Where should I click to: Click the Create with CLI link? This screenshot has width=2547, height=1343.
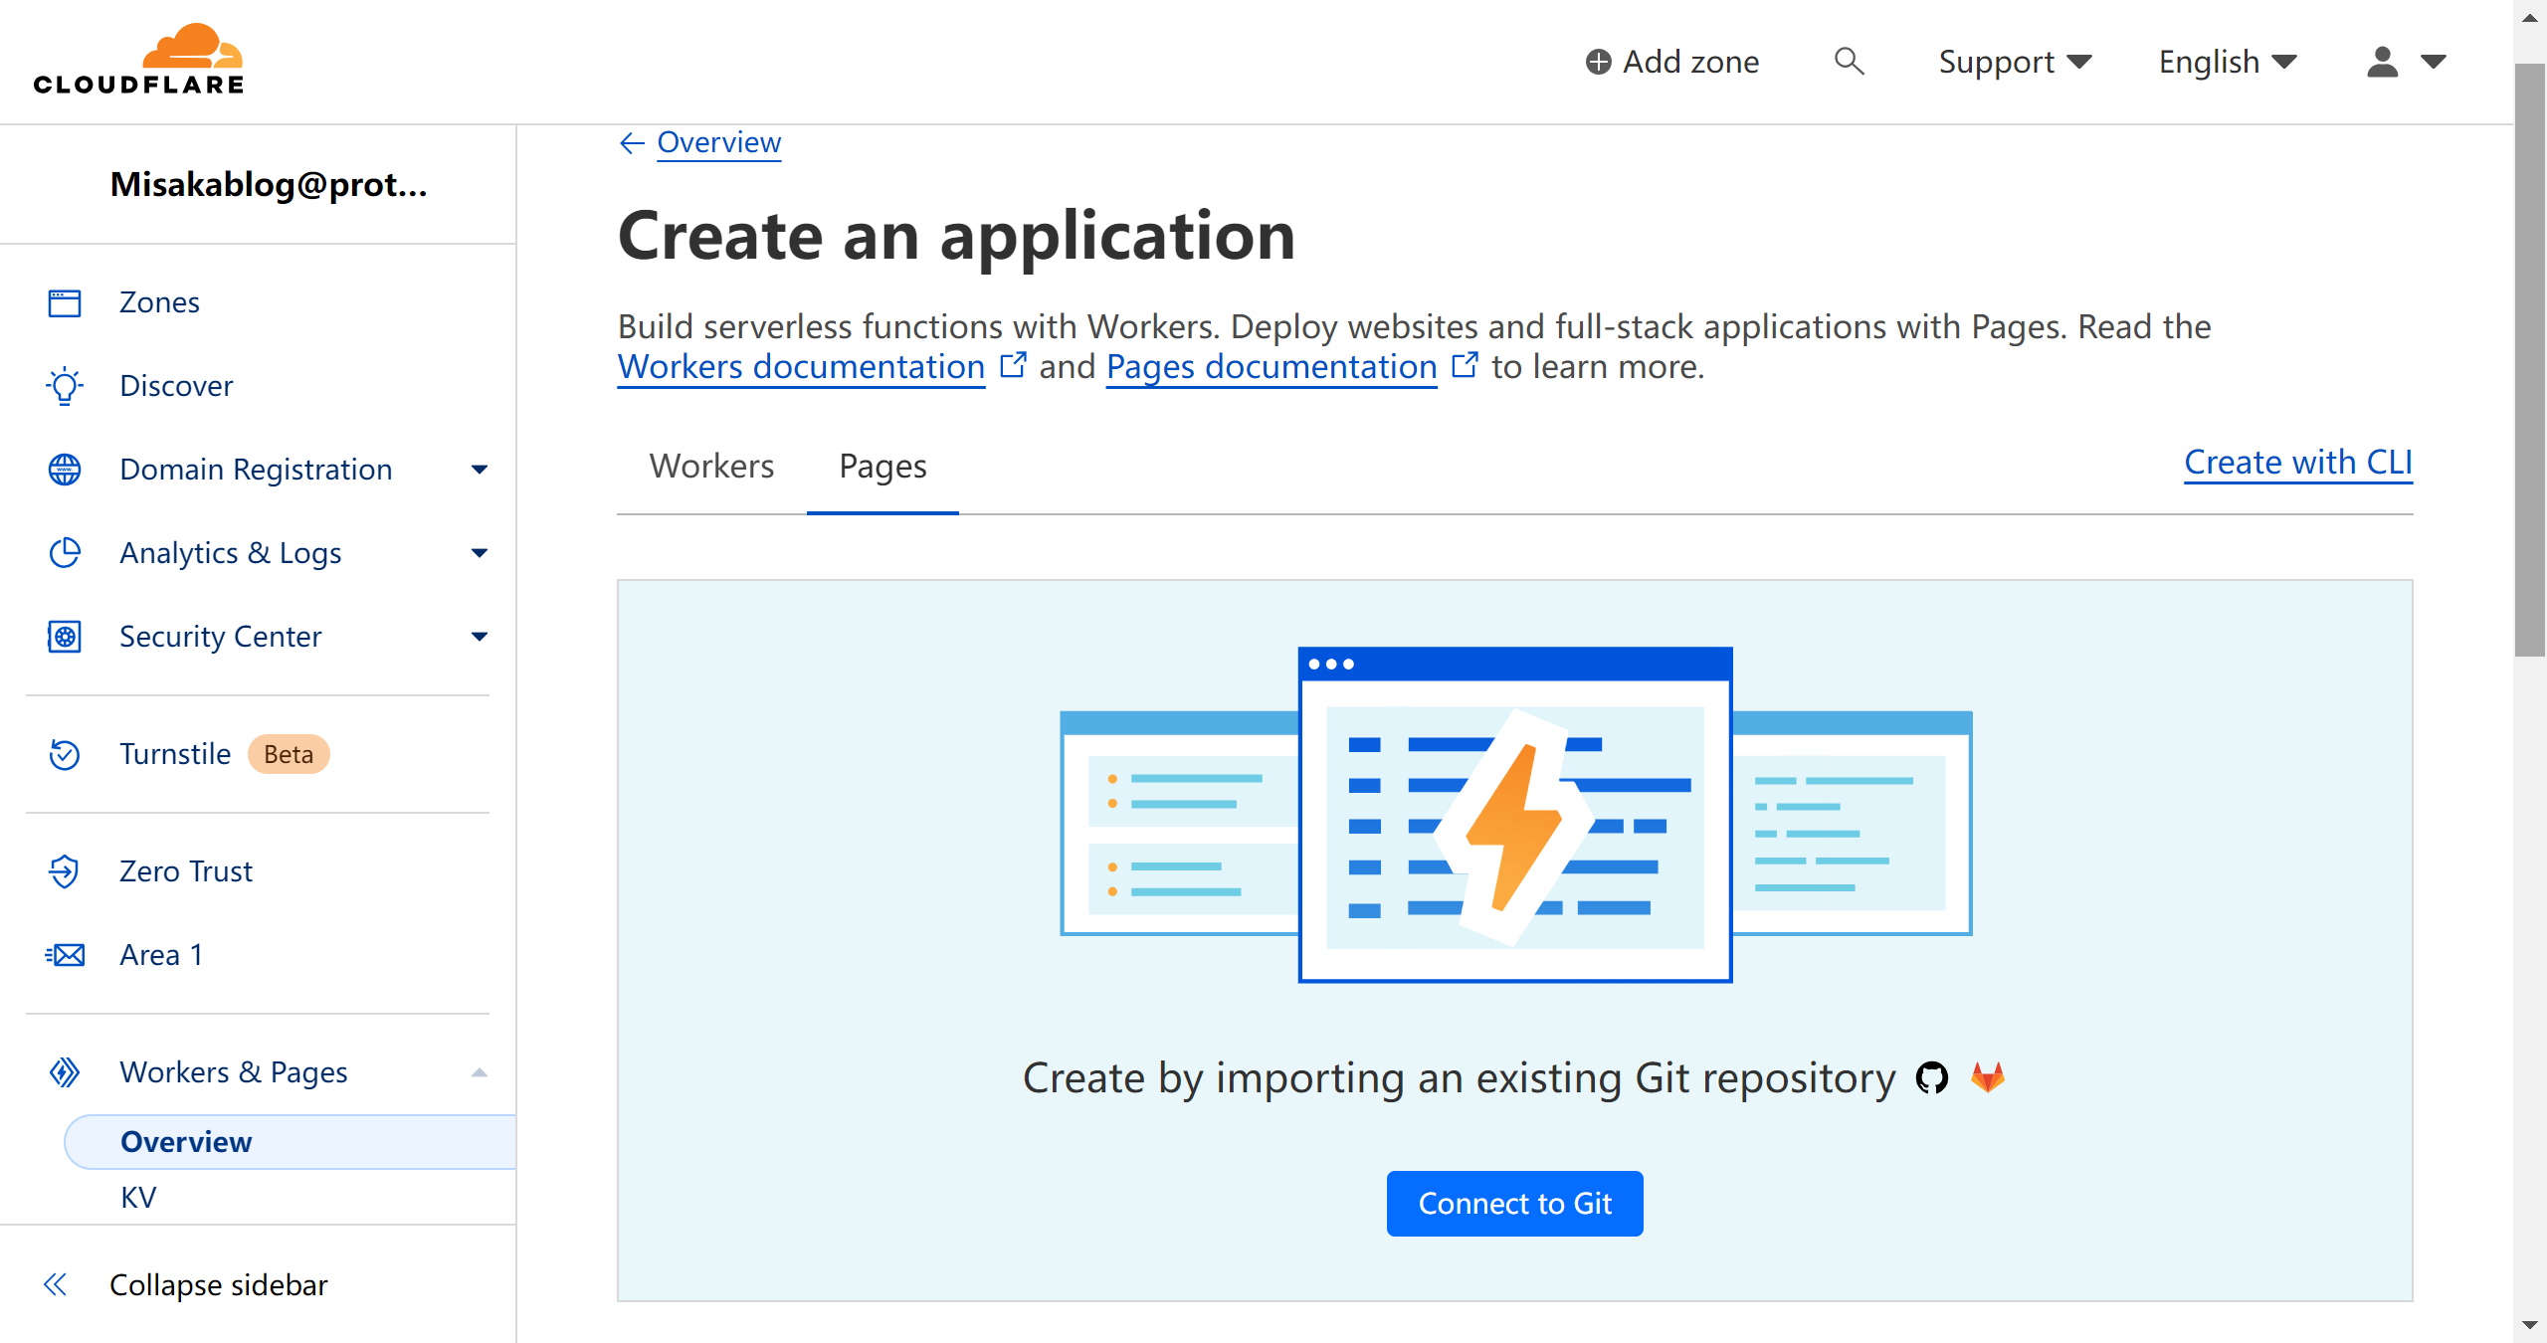pos(2296,462)
